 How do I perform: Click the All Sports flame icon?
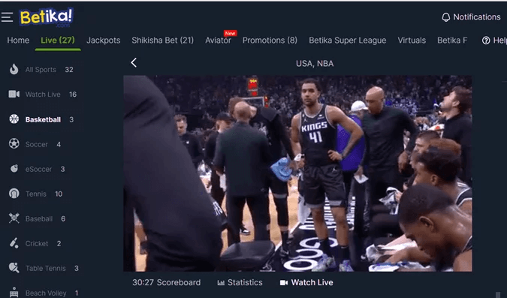(x=14, y=69)
